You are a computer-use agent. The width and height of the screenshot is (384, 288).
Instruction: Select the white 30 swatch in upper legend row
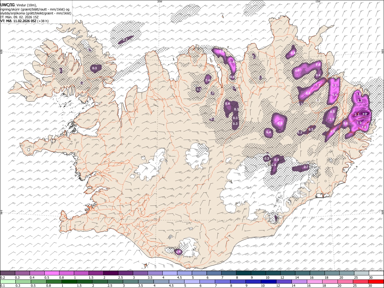(x=376, y=273)
